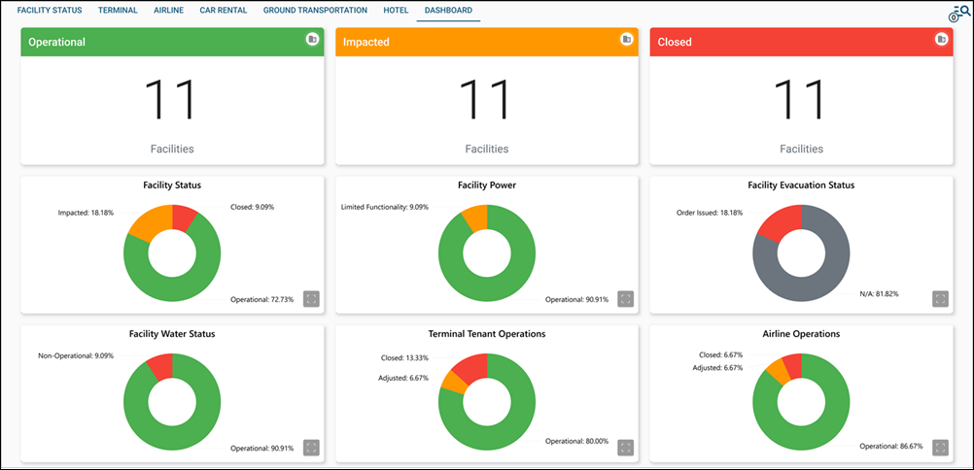
Task: Open details icon on Operational card header
Action: [311, 40]
